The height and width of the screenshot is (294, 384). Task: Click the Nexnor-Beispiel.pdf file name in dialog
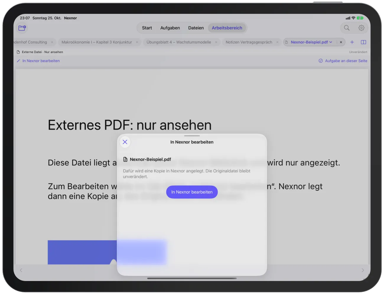tap(150, 159)
